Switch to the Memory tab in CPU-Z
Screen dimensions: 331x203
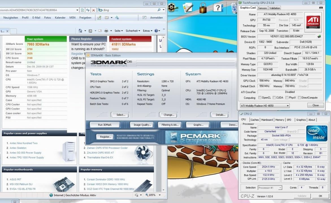[280, 120]
